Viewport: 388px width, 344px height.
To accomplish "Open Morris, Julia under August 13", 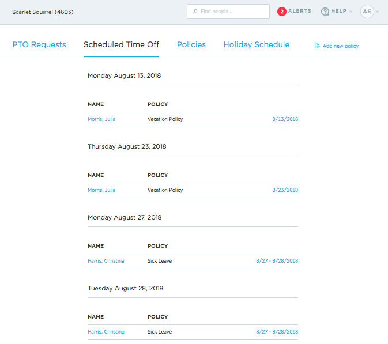I will (101, 119).
